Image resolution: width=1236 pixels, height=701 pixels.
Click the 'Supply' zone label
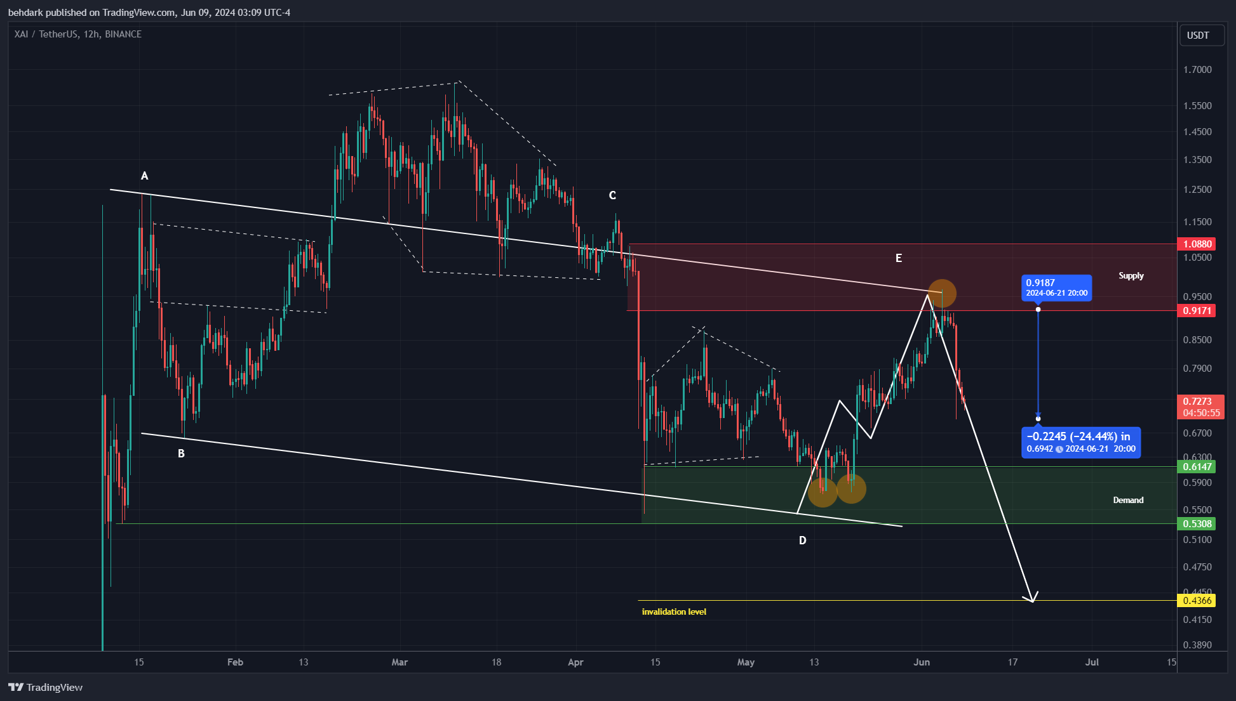(x=1131, y=276)
